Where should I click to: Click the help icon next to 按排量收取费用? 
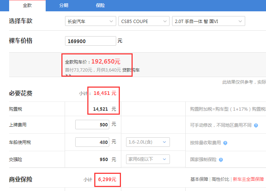coord(225,143)
